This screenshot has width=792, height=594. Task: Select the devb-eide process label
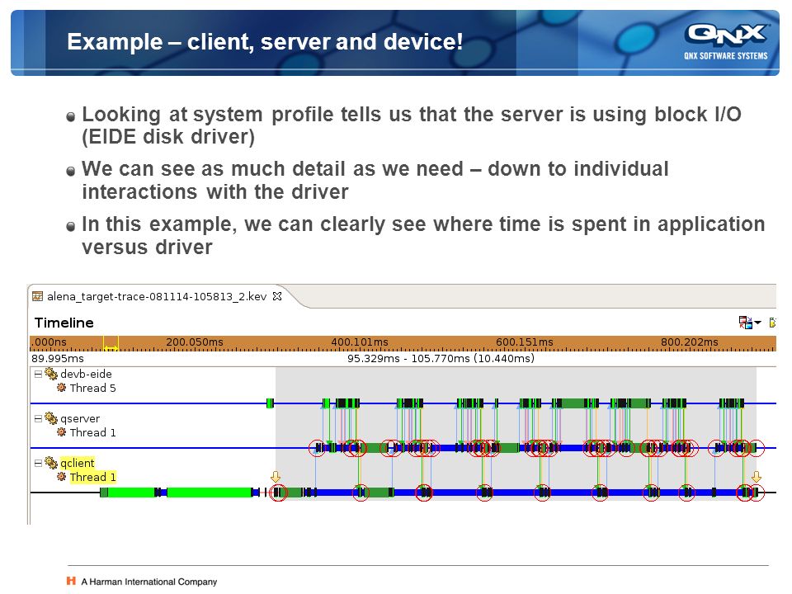coord(86,375)
